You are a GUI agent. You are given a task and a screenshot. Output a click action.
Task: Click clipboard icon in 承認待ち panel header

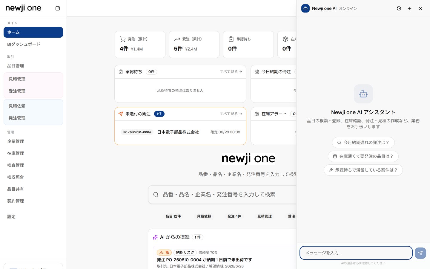pos(121,72)
